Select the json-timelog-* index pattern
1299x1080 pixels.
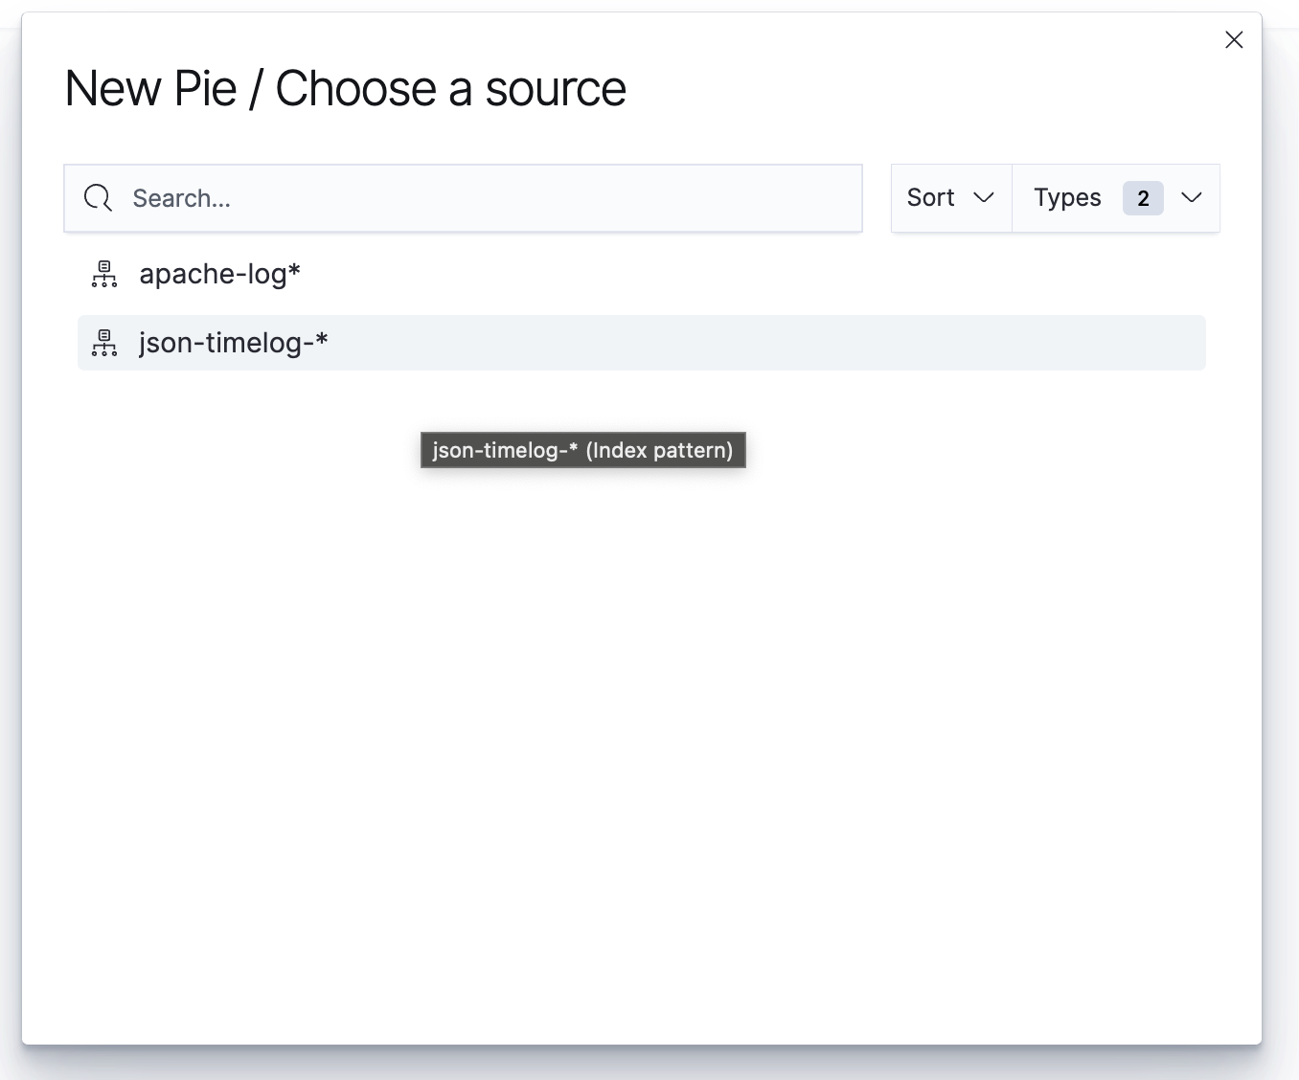[233, 343]
